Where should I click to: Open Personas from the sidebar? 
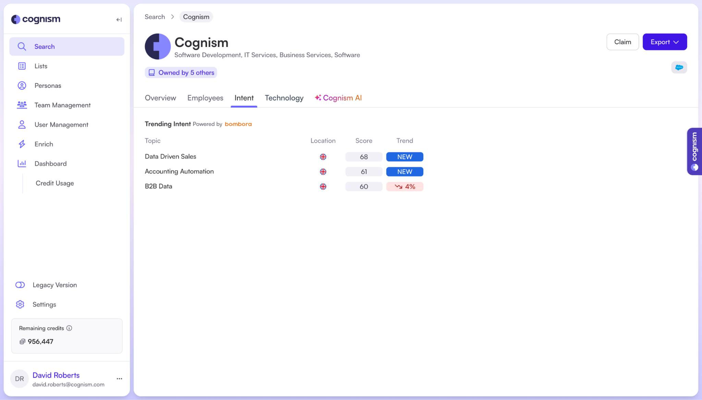[48, 86]
